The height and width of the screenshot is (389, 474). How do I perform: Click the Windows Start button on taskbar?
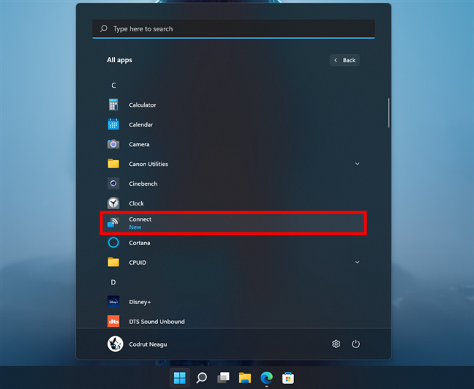point(179,377)
